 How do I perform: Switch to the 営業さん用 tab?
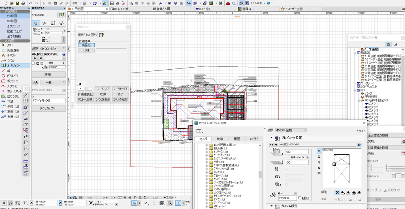coord(173,9)
